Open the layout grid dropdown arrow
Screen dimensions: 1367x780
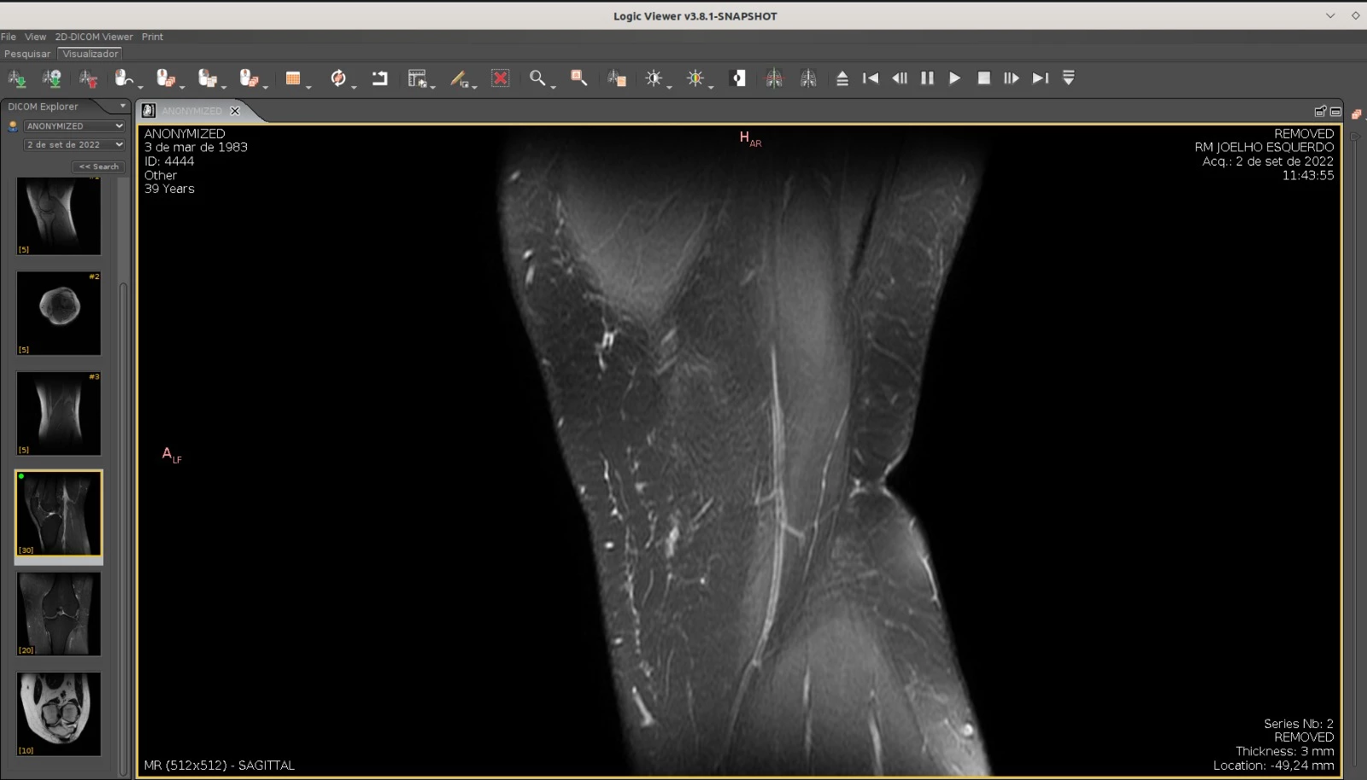pos(309,86)
